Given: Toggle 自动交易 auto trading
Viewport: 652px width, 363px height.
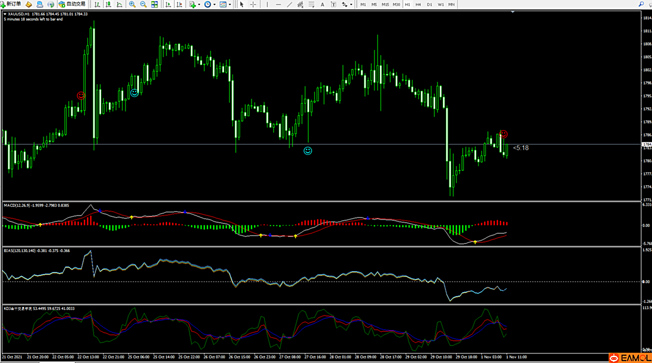Looking at the screenshot, I should 72,4.
